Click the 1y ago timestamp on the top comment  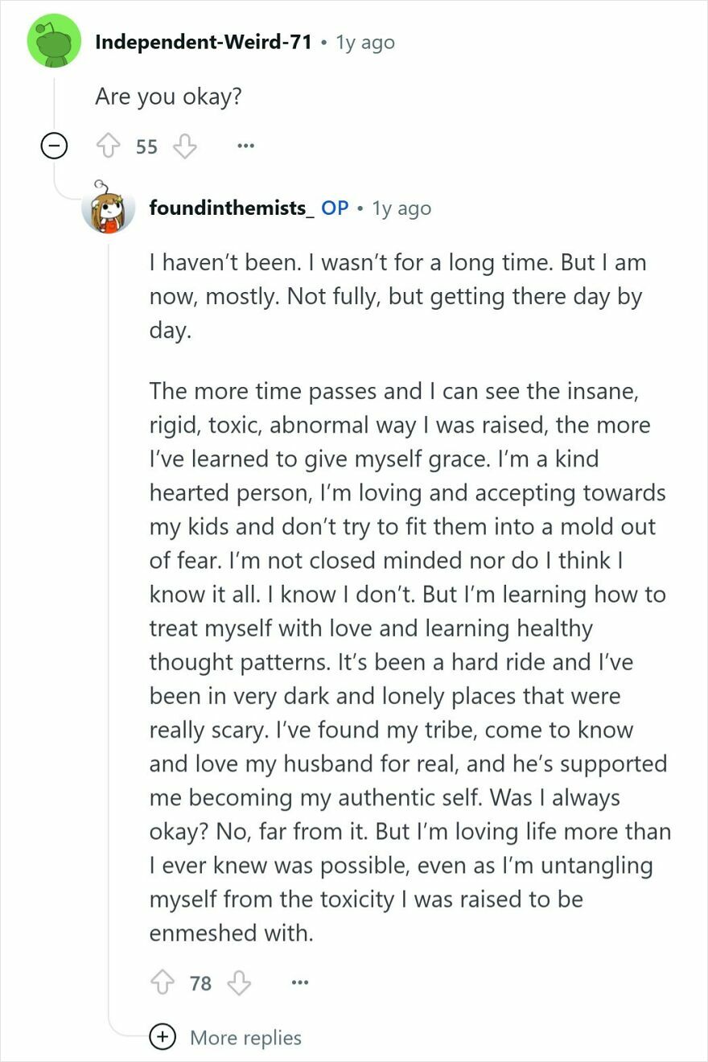366,42
